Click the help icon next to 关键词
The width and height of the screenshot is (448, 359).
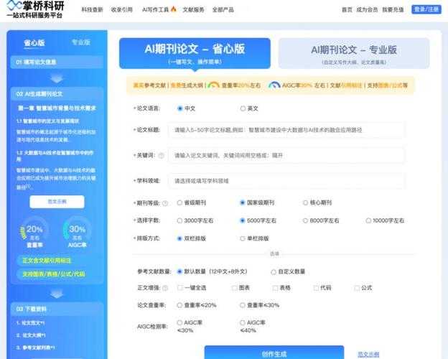[161, 156]
